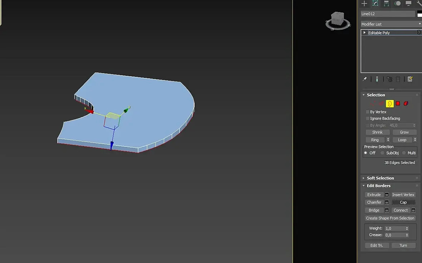This screenshot has width=422, height=263.
Task: Click the Ring button
Action: (x=375, y=140)
